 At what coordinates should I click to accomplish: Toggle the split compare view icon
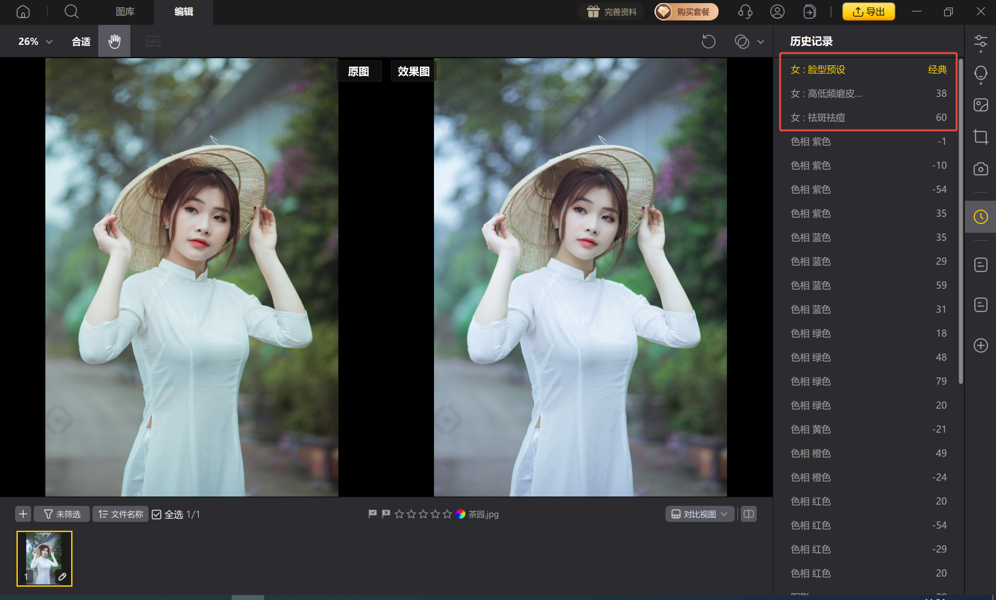(x=749, y=514)
